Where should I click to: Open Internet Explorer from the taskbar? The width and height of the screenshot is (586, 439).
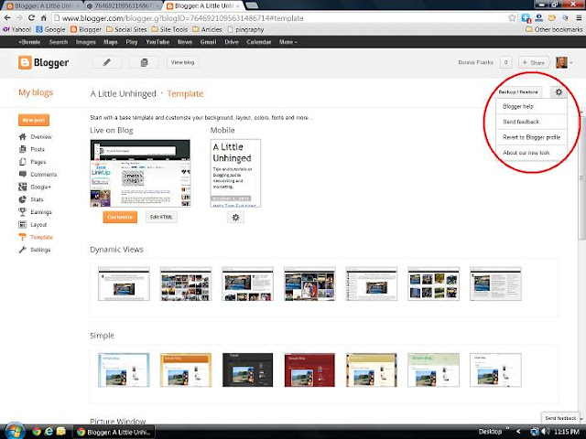click(x=49, y=432)
